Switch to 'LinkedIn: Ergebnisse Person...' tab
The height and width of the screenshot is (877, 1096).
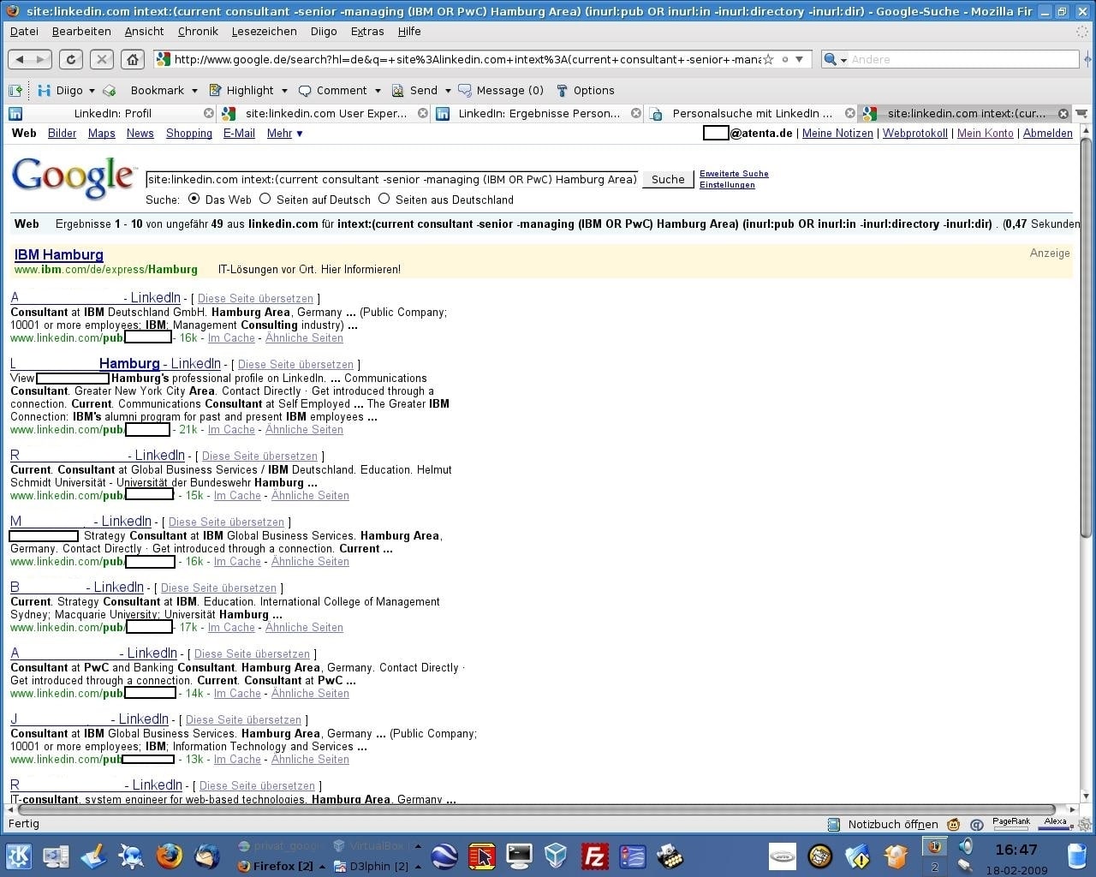click(x=539, y=113)
